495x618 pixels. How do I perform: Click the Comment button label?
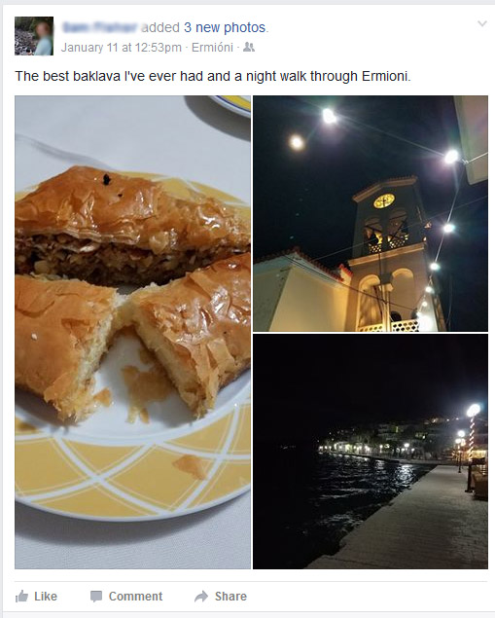point(135,597)
